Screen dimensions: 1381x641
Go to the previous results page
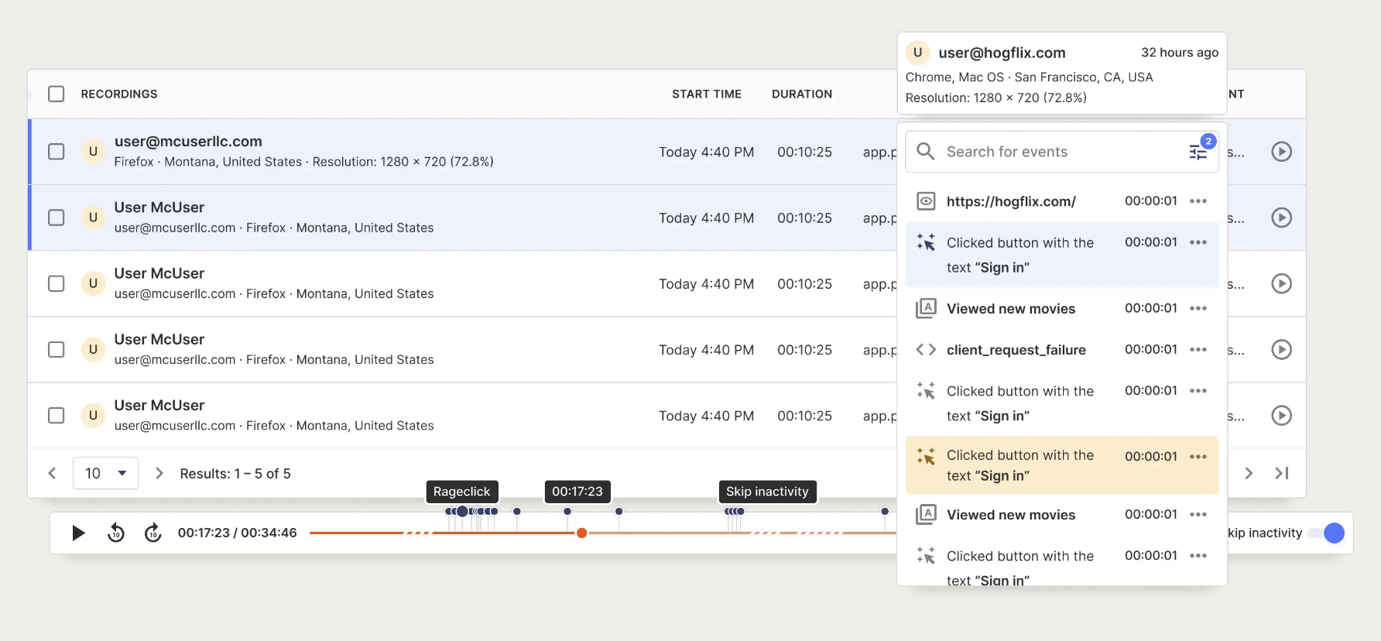click(x=52, y=473)
